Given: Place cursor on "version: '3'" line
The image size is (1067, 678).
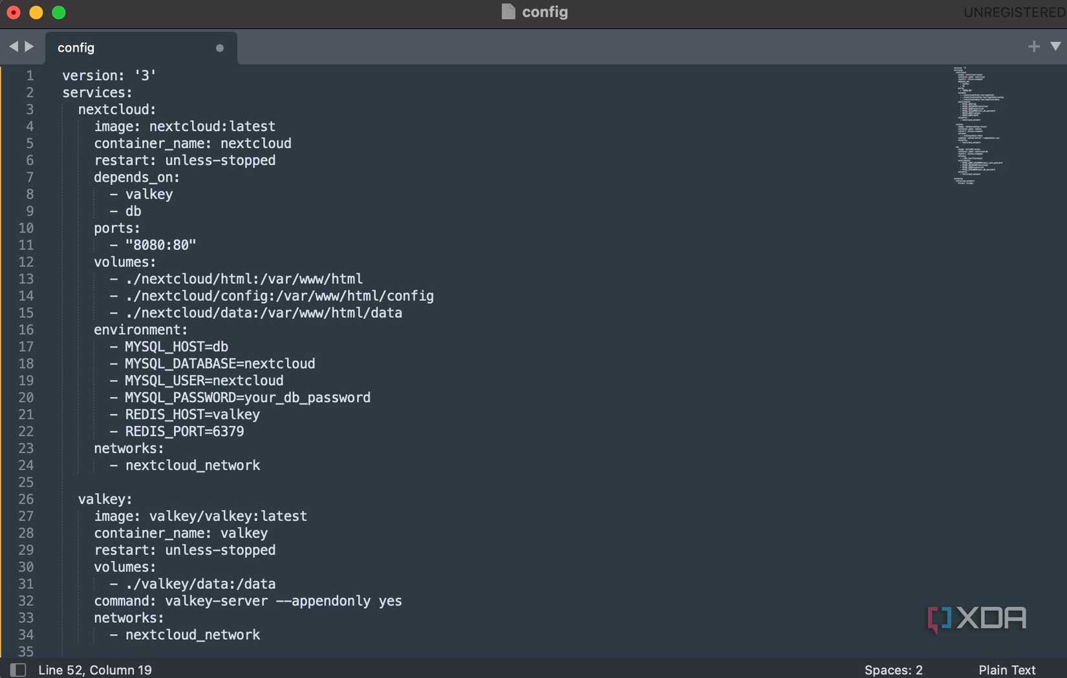Looking at the screenshot, I should coord(109,76).
